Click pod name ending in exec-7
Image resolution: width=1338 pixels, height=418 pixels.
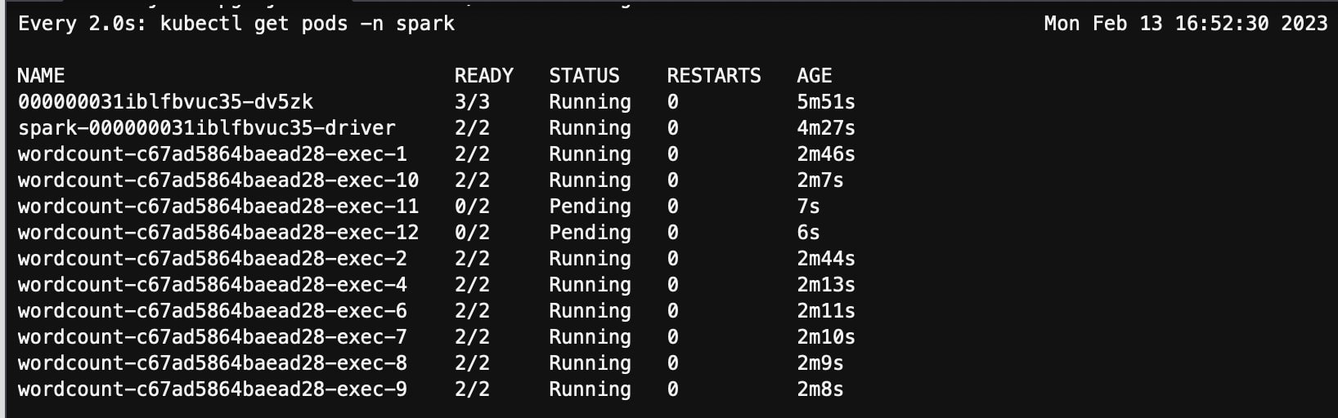click(213, 337)
